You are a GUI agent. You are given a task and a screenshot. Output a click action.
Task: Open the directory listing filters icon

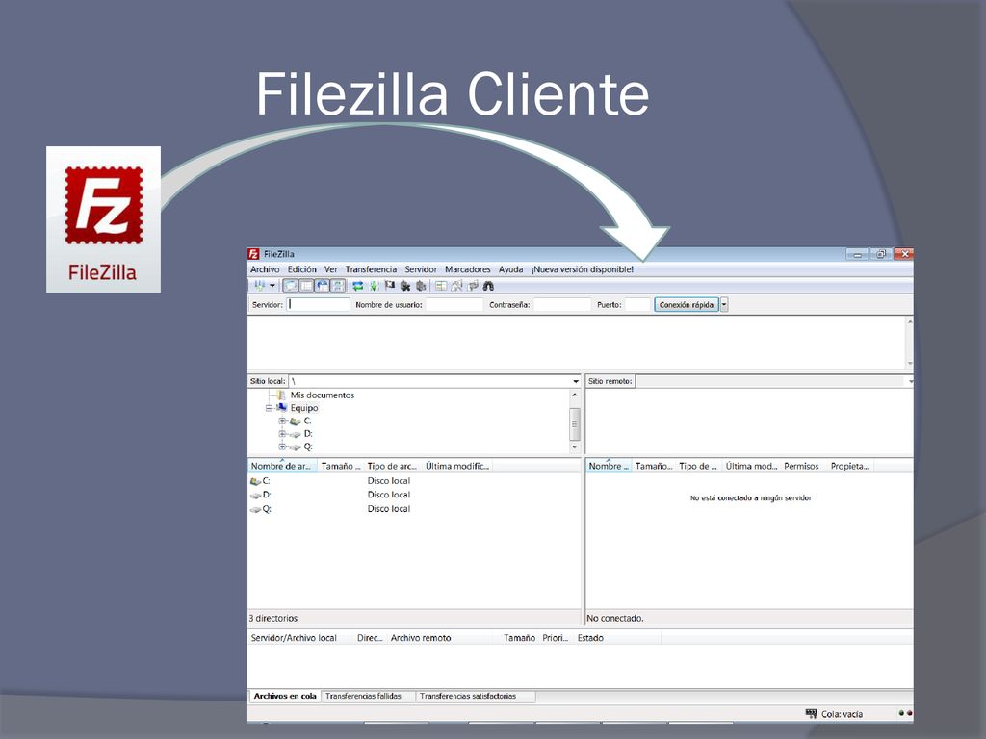441,286
